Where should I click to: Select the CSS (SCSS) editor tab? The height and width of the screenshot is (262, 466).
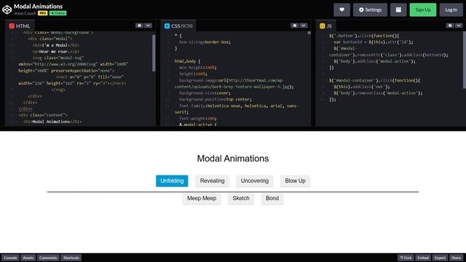point(178,26)
